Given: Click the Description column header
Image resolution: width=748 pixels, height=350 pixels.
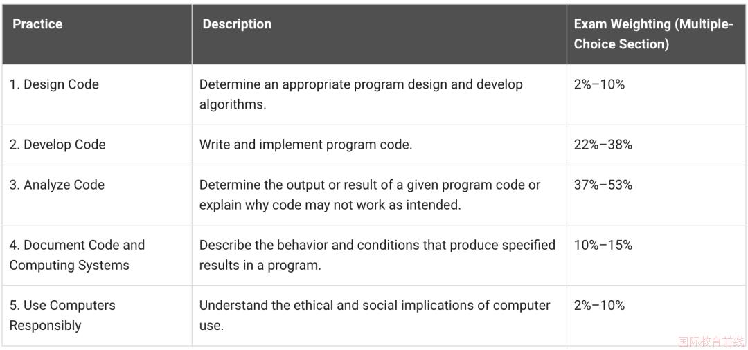Looking at the screenshot, I should 237,24.
